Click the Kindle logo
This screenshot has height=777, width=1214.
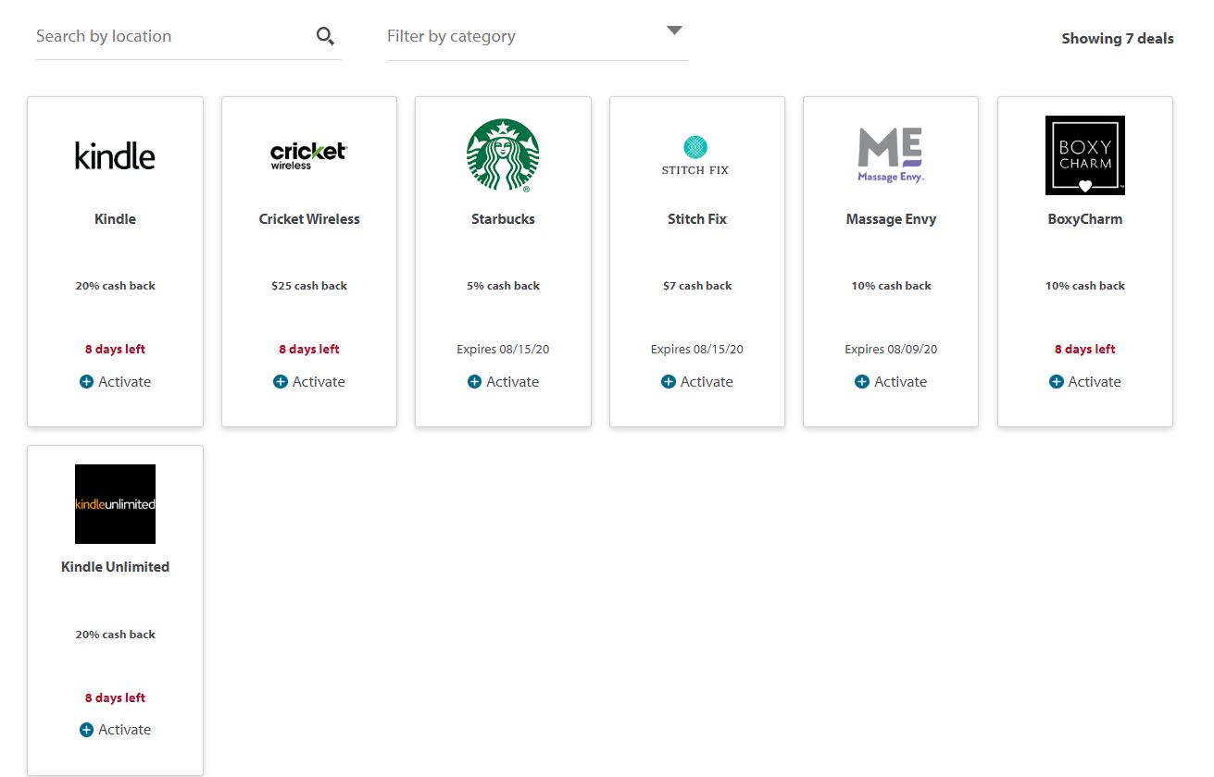pos(115,155)
